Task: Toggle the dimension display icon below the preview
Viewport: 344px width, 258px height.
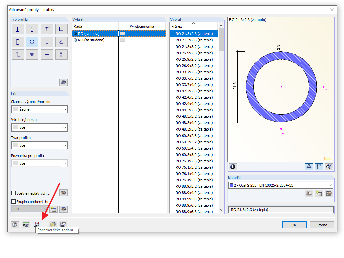Action: click(x=309, y=167)
